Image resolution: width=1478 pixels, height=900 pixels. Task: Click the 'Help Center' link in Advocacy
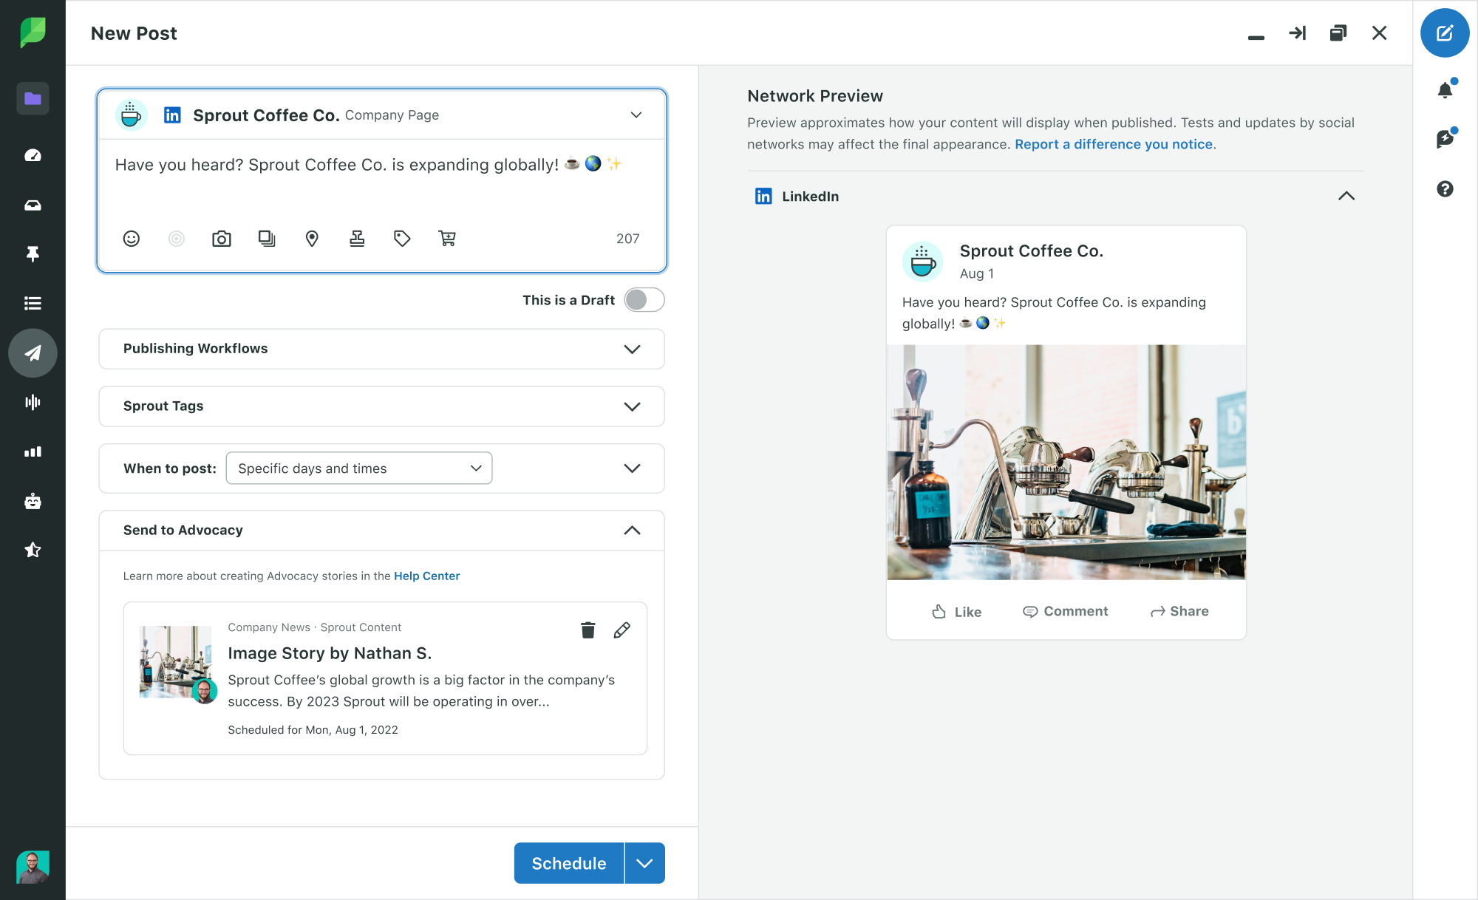click(x=426, y=575)
